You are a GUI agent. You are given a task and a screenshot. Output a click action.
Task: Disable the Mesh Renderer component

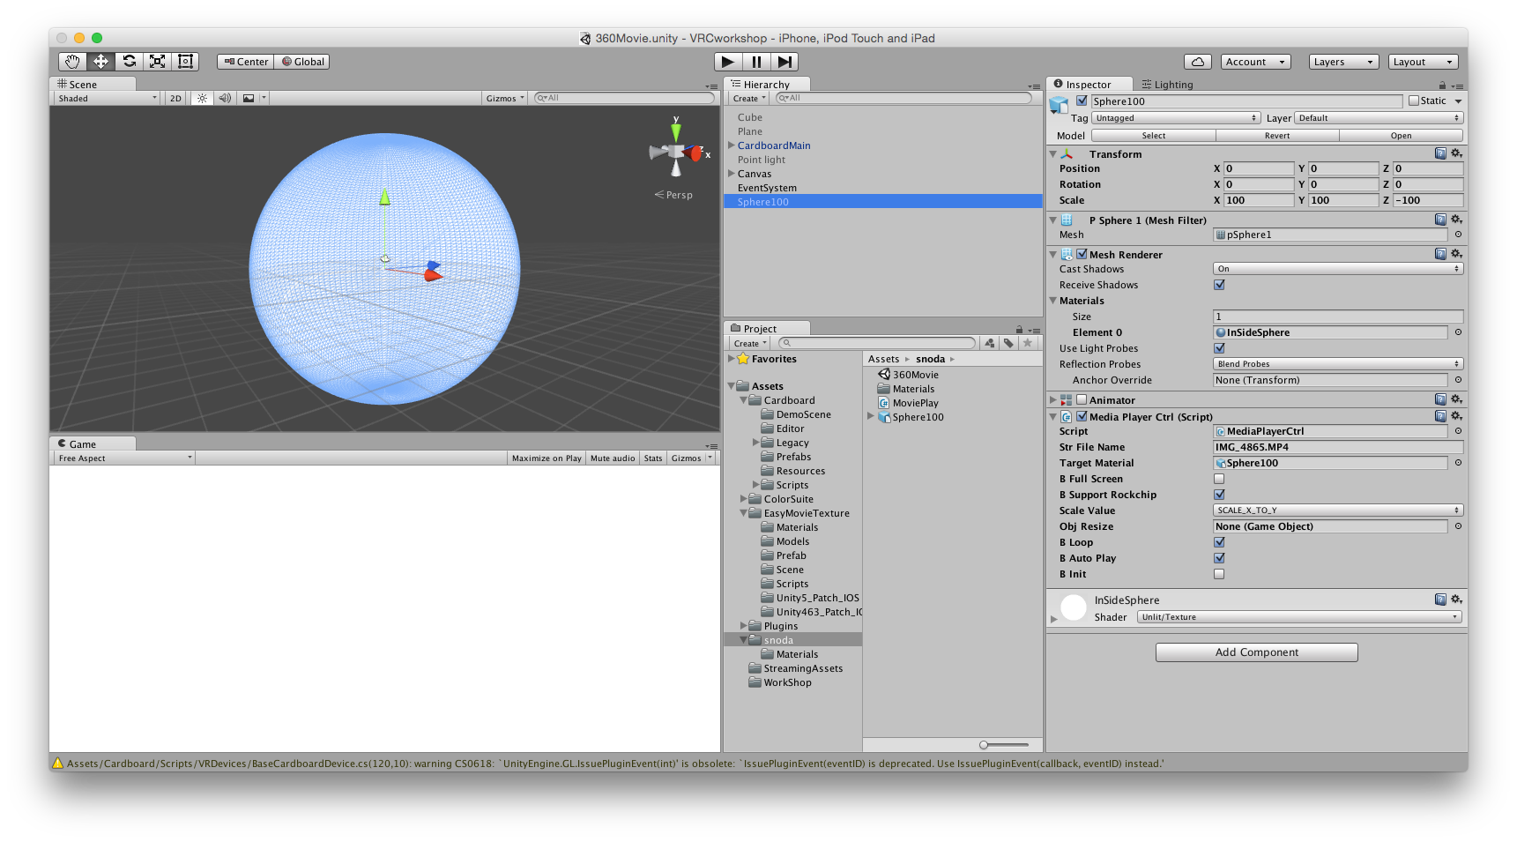pos(1082,254)
